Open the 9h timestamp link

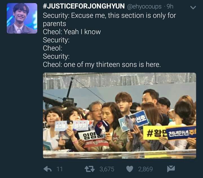tap(170, 6)
